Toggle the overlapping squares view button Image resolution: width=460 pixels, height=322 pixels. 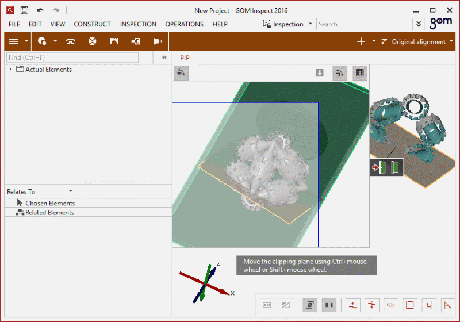click(x=310, y=305)
